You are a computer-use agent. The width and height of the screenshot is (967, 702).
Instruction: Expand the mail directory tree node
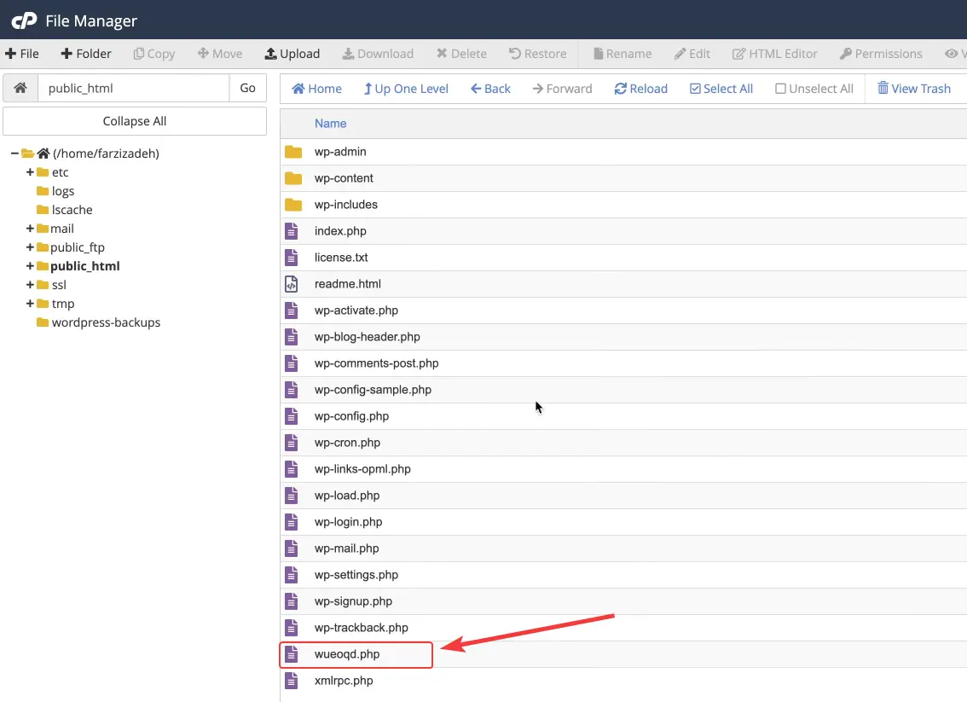(30, 228)
